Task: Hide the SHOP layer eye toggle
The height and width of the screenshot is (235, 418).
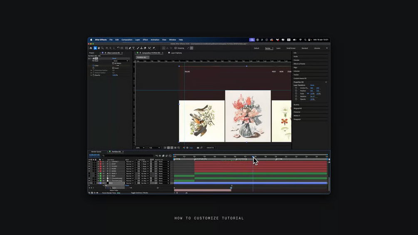Action: click(89, 164)
